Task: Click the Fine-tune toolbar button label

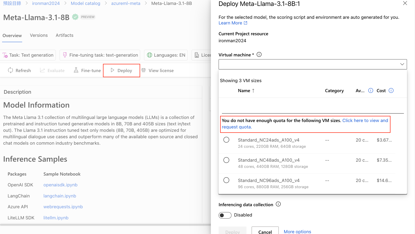Action: point(91,71)
